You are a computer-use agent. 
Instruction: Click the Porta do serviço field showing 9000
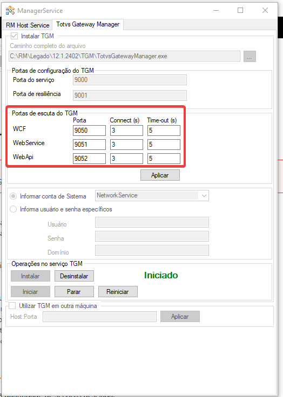130,80
